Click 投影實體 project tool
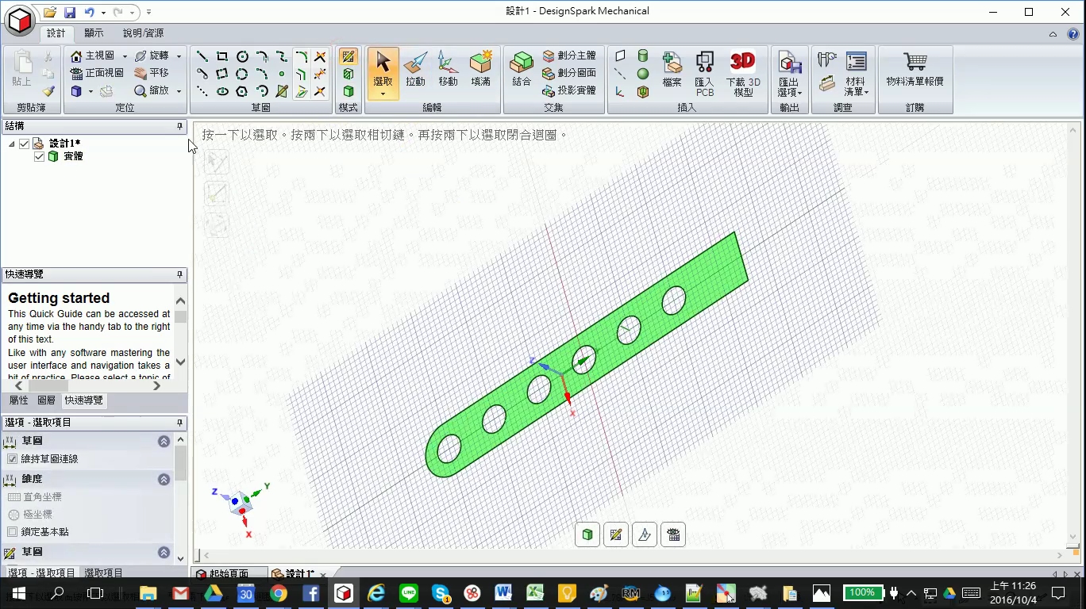1086x609 pixels. [x=569, y=90]
